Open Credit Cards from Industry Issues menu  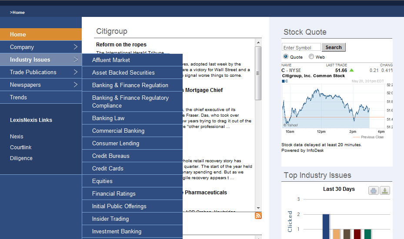pyautogui.click(x=108, y=168)
